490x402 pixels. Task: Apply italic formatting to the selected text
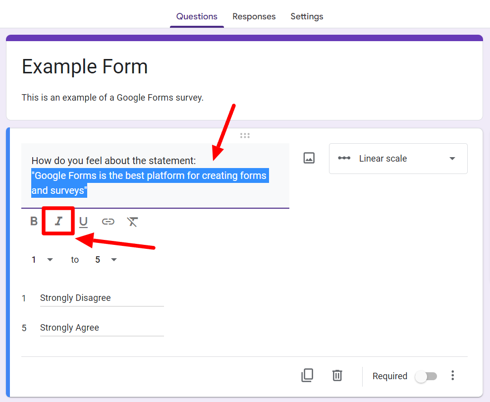coord(58,221)
